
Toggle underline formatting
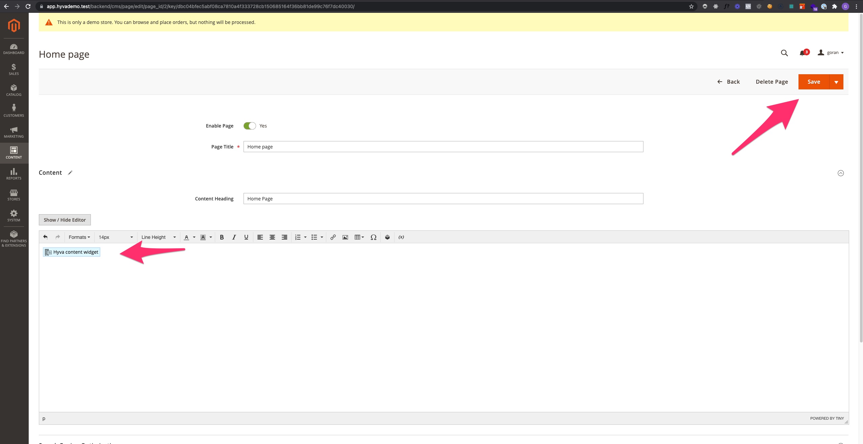coord(246,237)
